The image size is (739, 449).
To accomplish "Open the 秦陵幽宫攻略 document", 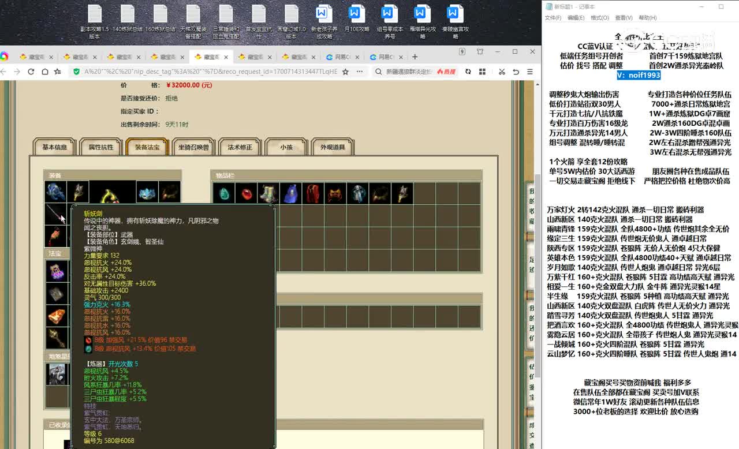I will (x=456, y=22).
